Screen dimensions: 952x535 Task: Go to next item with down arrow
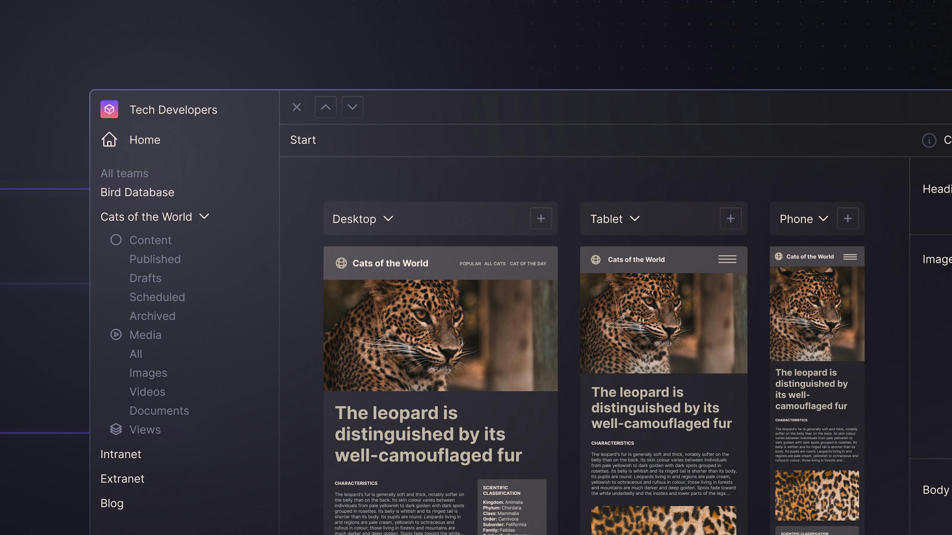352,107
